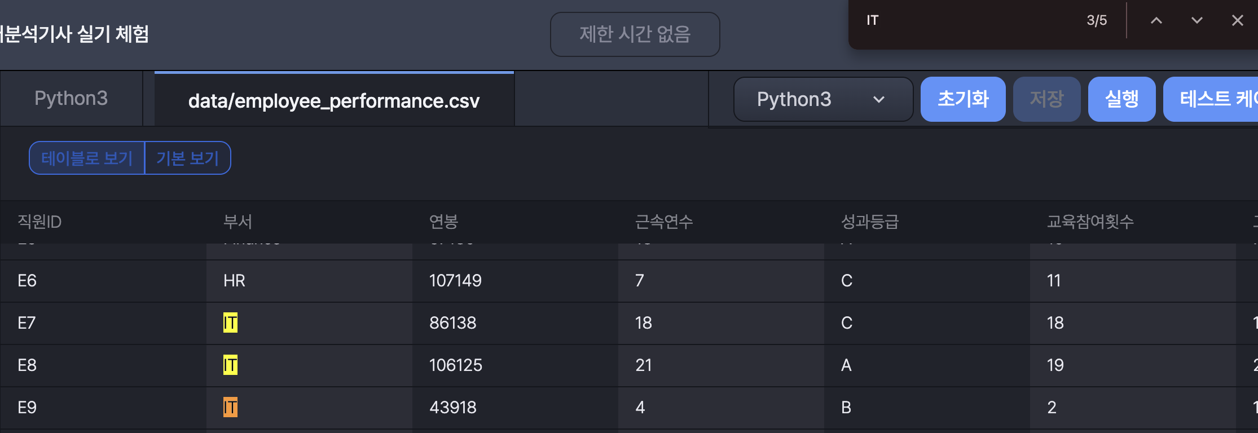Click the 직원ID column header

[39, 222]
